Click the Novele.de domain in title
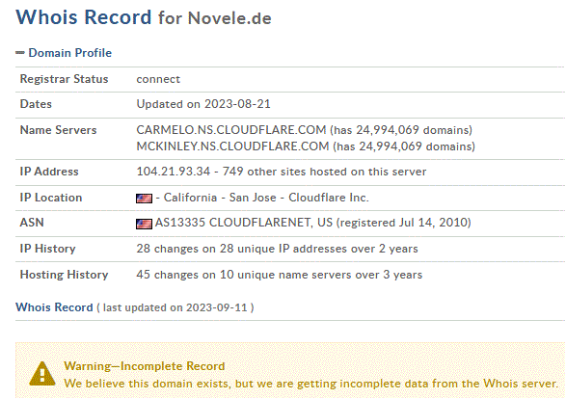Screen dimensions: 566x399 229,18
